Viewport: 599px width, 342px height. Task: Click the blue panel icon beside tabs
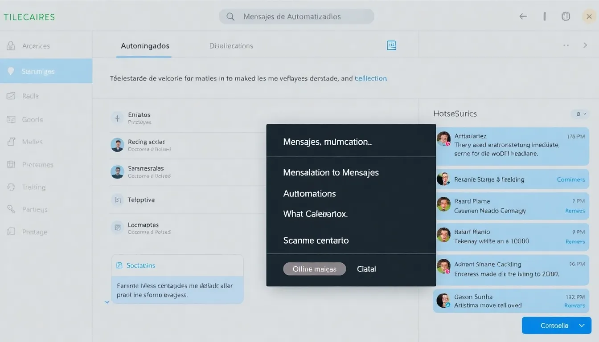[391, 45]
